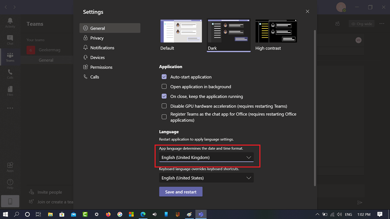Open the action center notification icon
Image resolution: width=390 pixels, height=219 pixels.
point(379,214)
